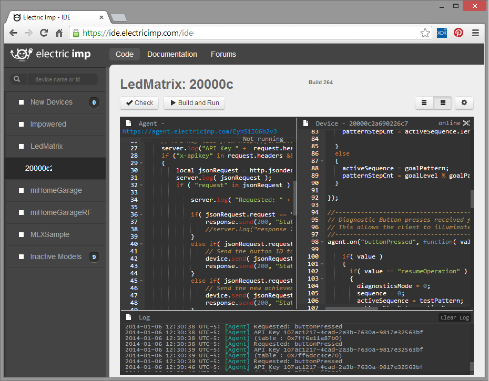Reload the page with refresh icon

[x=44, y=33]
